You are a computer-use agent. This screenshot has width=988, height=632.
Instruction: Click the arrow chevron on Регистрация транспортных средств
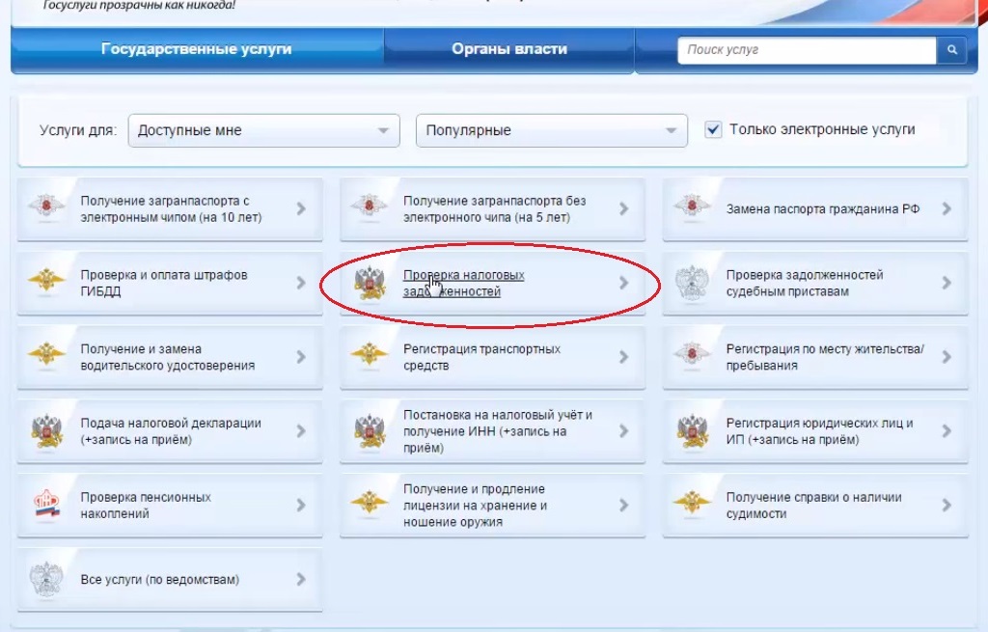[624, 357]
